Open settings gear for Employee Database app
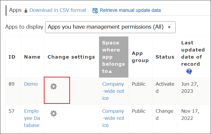This screenshot has height=134, width=211. [54, 114]
